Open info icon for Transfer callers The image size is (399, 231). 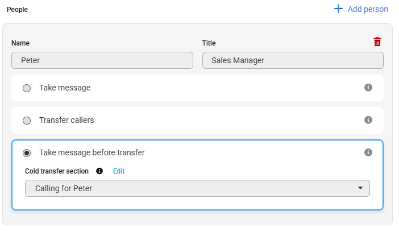point(368,120)
